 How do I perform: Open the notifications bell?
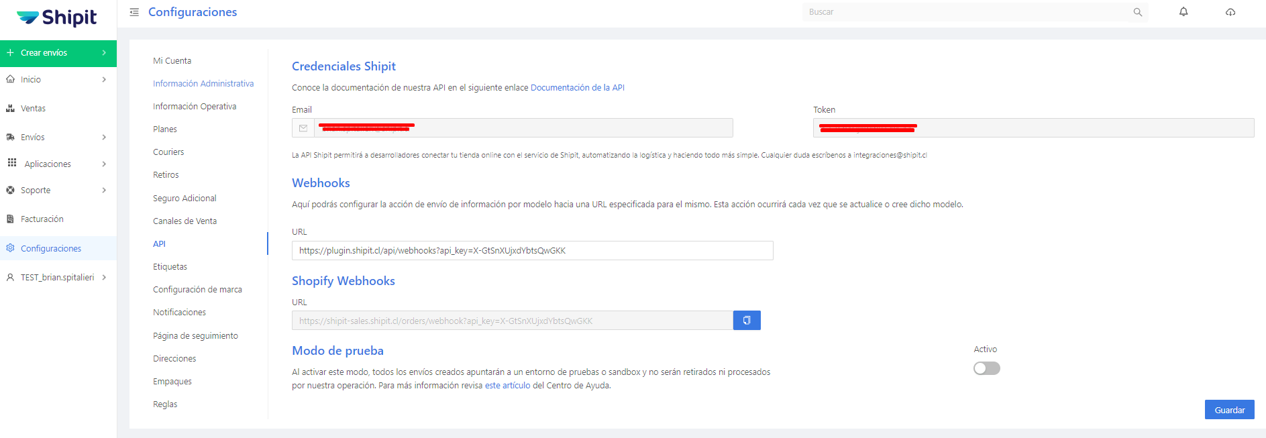click(1183, 12)
